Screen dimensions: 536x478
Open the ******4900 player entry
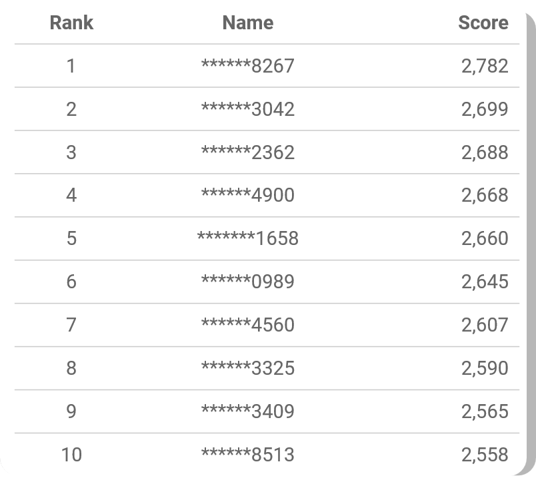point(247,195)
